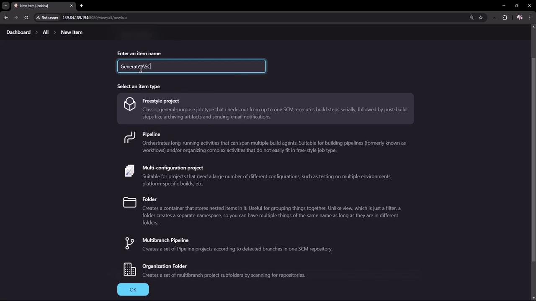Open a new browser tab
536x301 pixels.
[x=81, y=5]
